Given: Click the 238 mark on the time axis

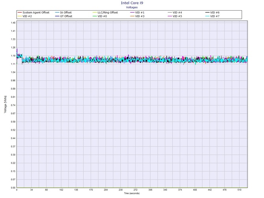Looking at the screenshot, I should [121, 190].
